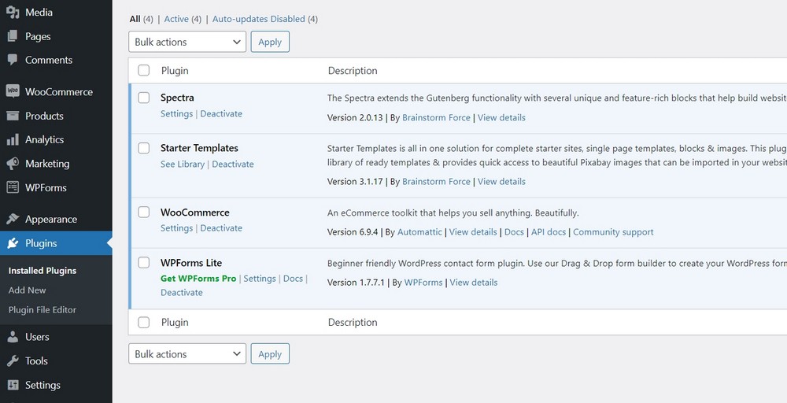Image resolution: width=787 pixels, height=403 pixels.
Task: Click the Tools wrench icon
Action: click(x=13, y=360)
